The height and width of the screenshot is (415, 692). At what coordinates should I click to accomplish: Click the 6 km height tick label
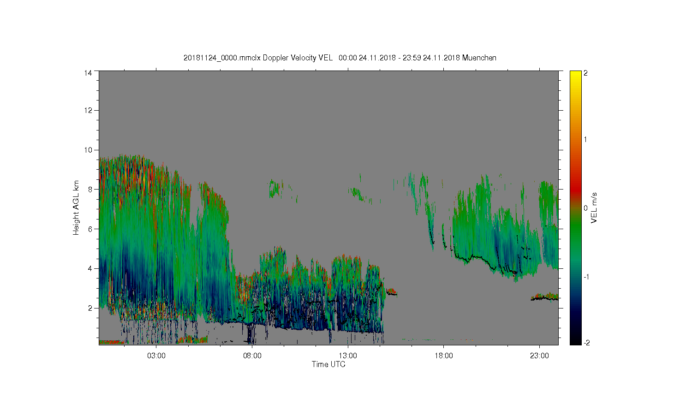pos(90,229)
